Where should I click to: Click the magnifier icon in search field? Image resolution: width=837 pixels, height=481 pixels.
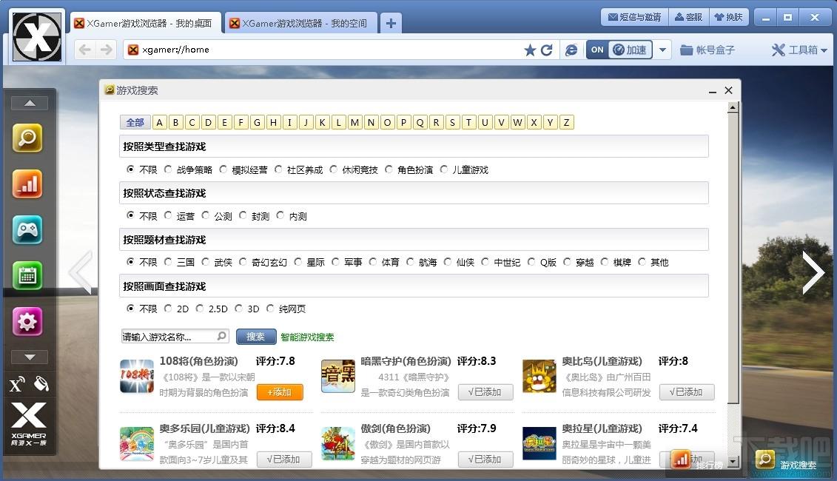click(222, 336)
